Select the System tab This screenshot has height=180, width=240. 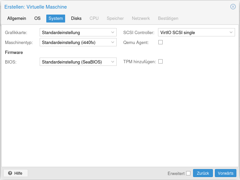[x=56, y=19]
